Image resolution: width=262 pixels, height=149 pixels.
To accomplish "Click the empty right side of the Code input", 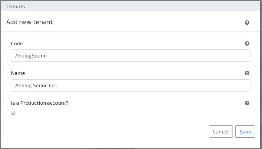I will tap(184, 55).
